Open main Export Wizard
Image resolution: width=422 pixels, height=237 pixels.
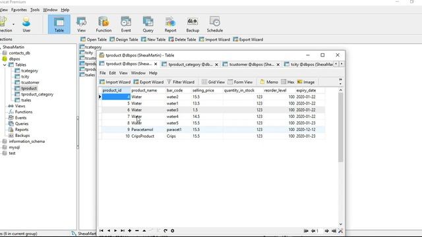tap(248, 39)
